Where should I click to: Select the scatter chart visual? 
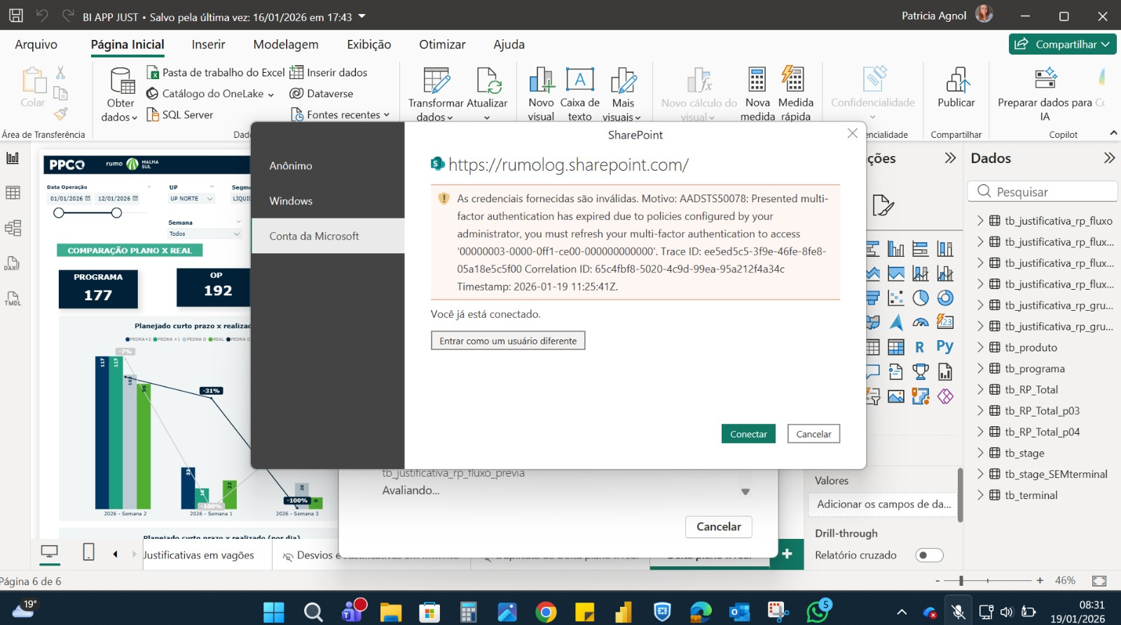(896, 298)
